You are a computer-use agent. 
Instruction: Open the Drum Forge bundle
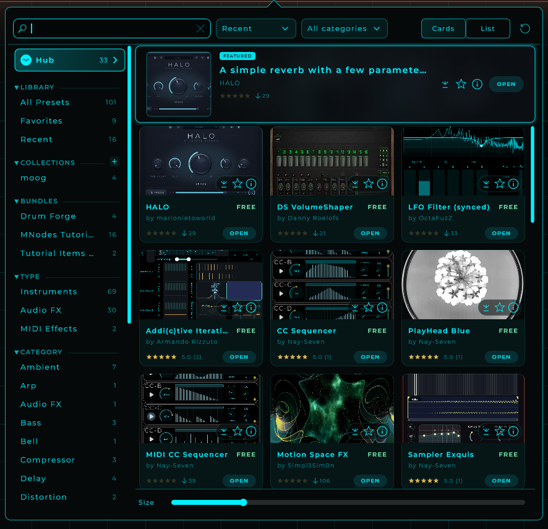tap(68, 216)
